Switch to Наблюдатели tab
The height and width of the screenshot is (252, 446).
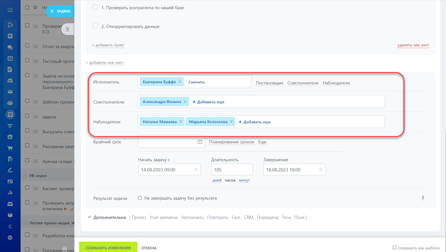tap(336, 83)
